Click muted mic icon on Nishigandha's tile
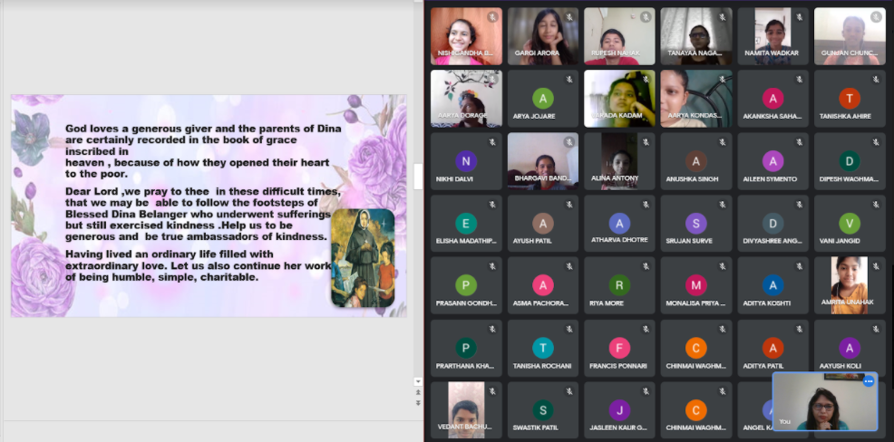Image resolution: width=894 pixels, height=442 pixels. (x=492, y=17)
